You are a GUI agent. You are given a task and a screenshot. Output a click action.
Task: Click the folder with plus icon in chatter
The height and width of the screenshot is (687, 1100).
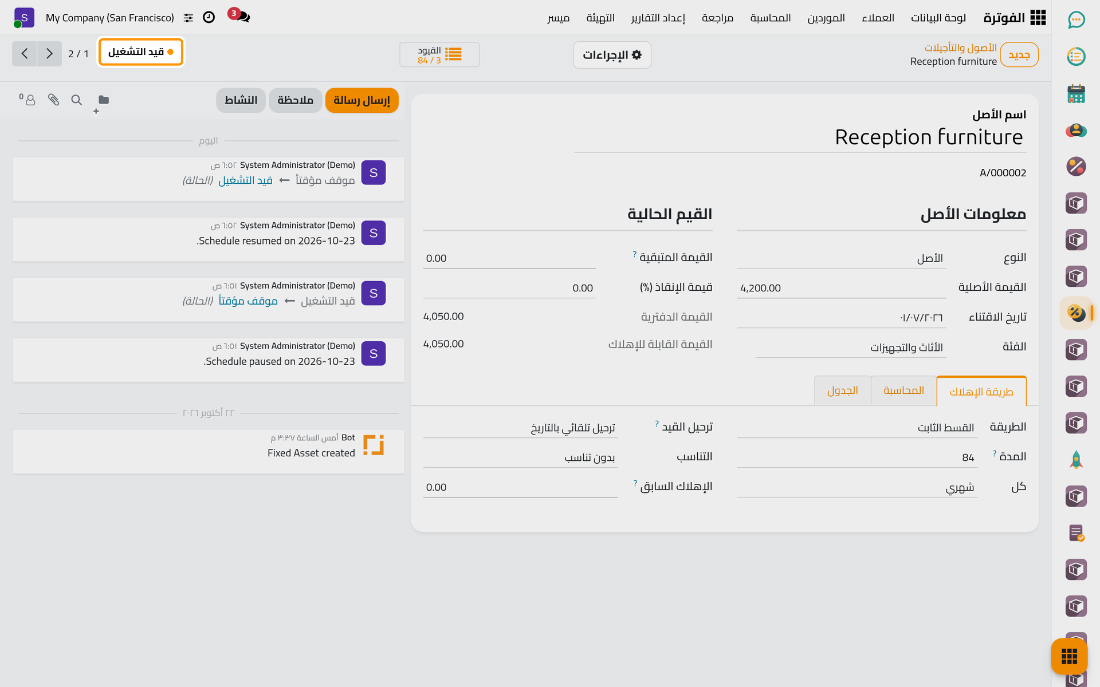(101, 103)
